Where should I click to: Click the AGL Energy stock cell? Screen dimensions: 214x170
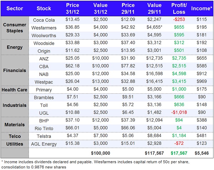click(44, 144)
